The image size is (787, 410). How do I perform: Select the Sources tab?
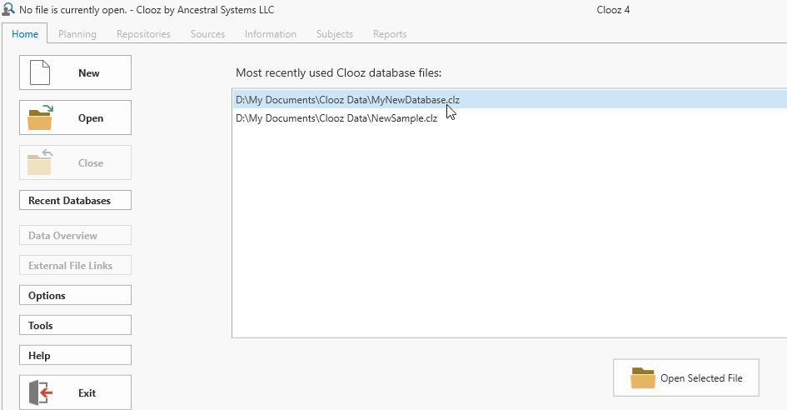click(207, 34)
